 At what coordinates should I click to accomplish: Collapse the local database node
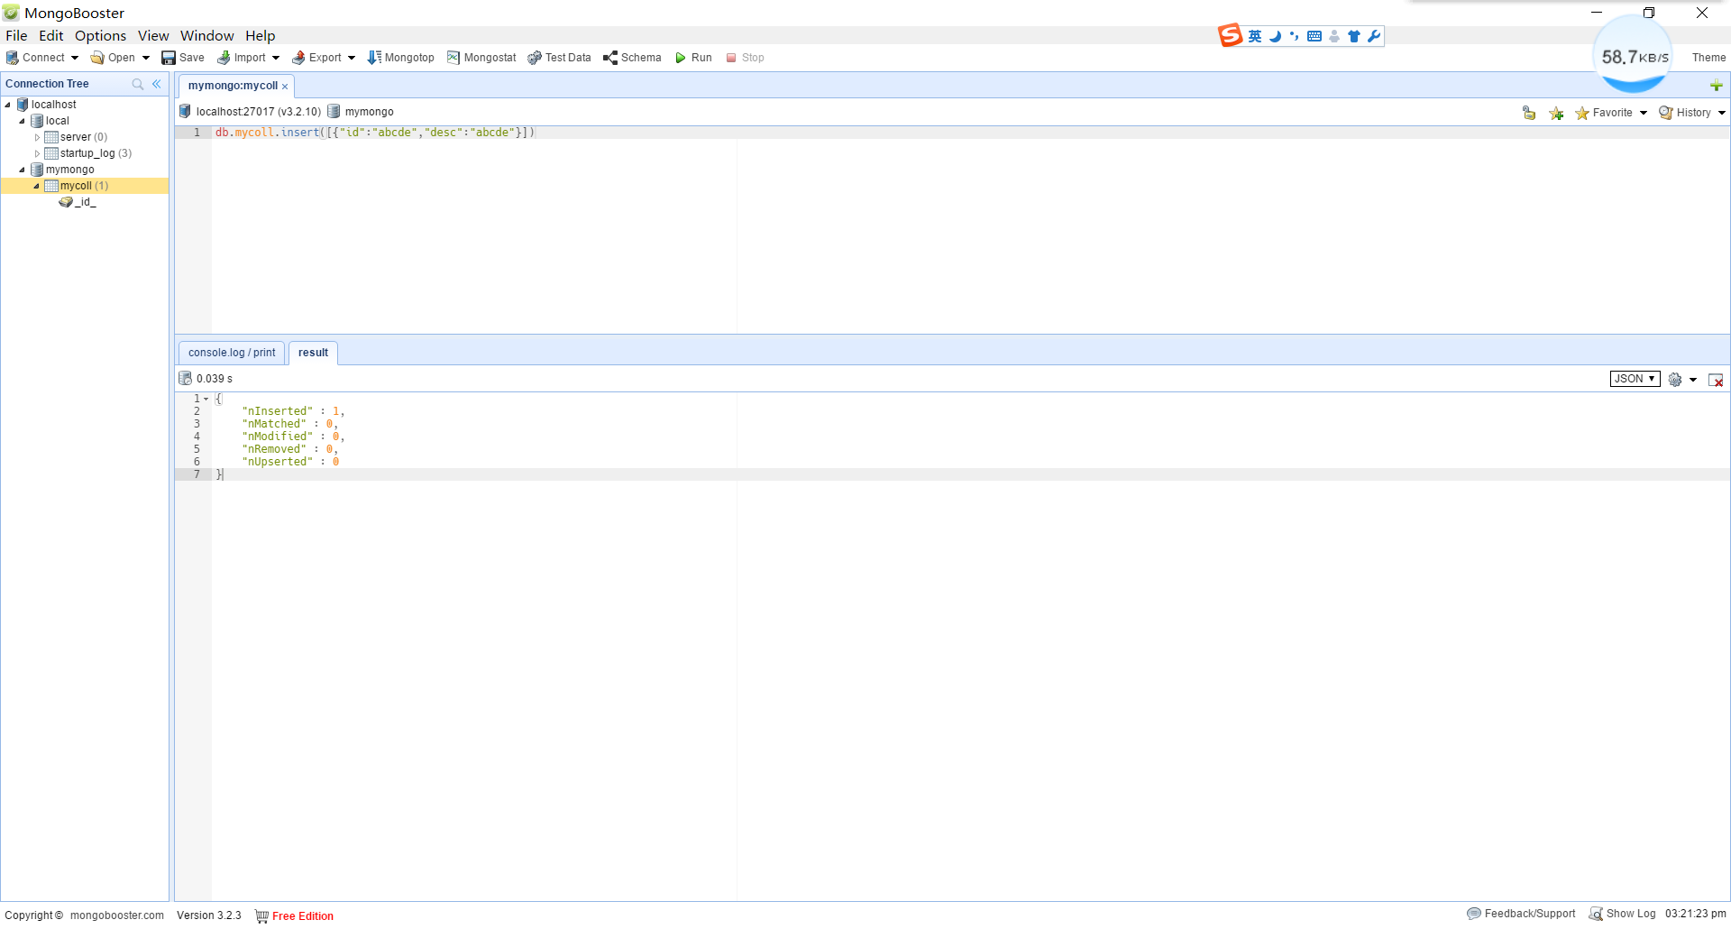coord(23,121)
